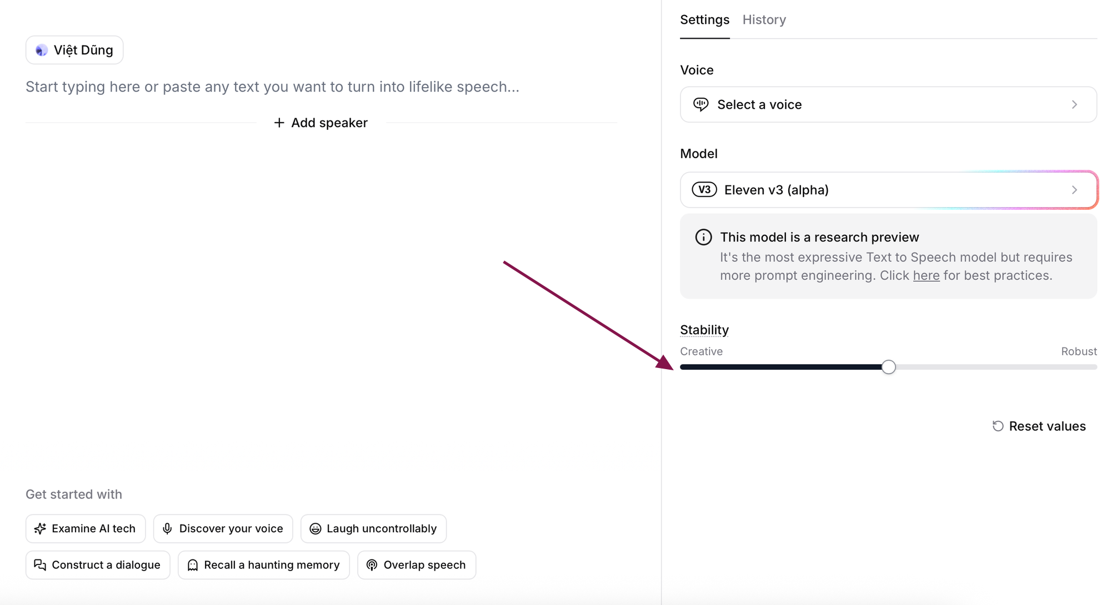Screen dimensions: 1111x605
Task: Open the Việt Dũng speaker selector
Action: coord(74,51)
